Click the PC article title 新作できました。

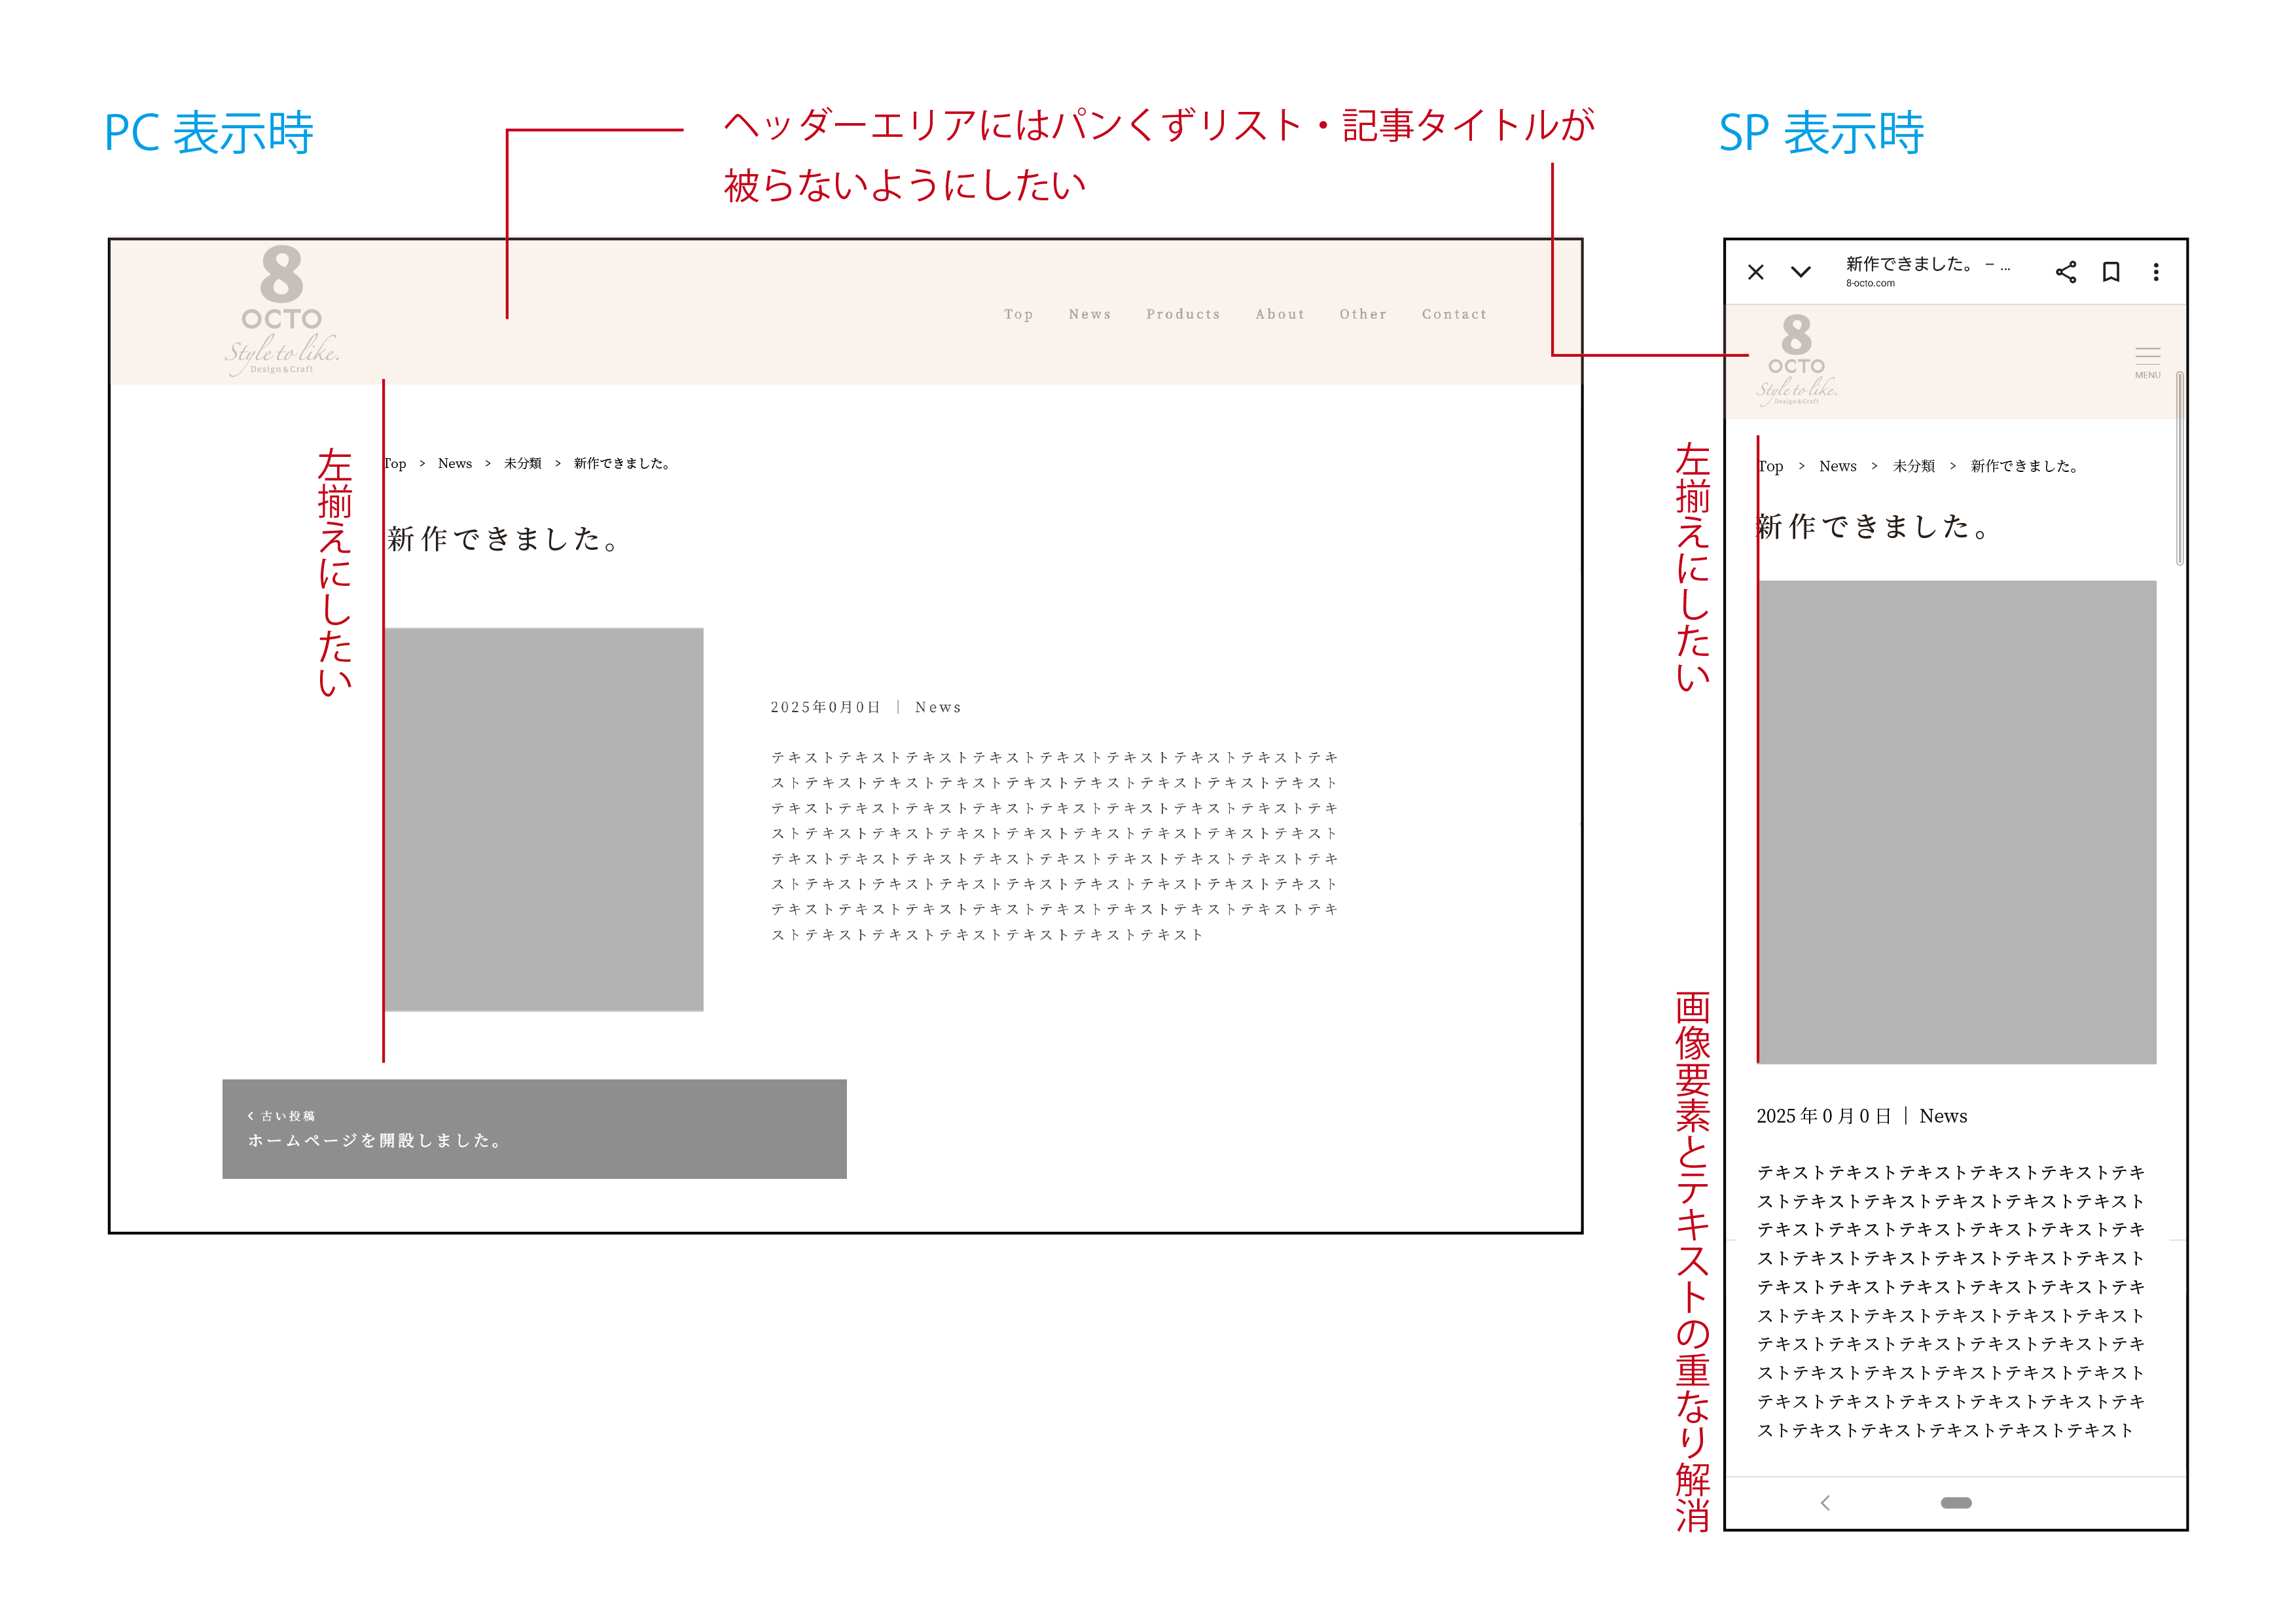click(504, 539)
